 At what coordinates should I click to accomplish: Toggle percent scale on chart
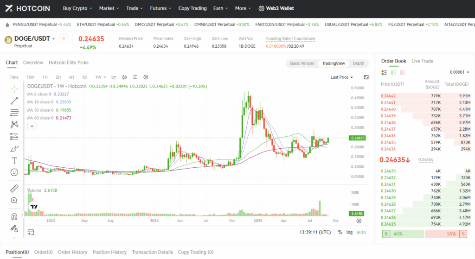(x=340, y=232)
